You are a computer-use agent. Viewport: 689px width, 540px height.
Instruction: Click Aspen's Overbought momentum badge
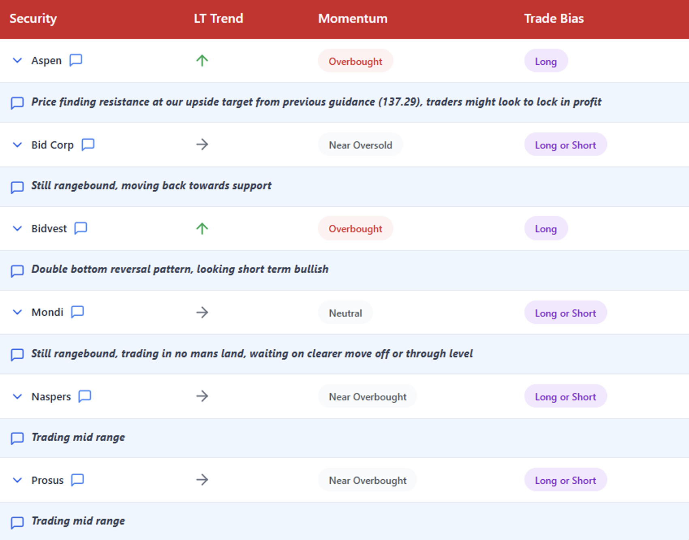point(355,61)
